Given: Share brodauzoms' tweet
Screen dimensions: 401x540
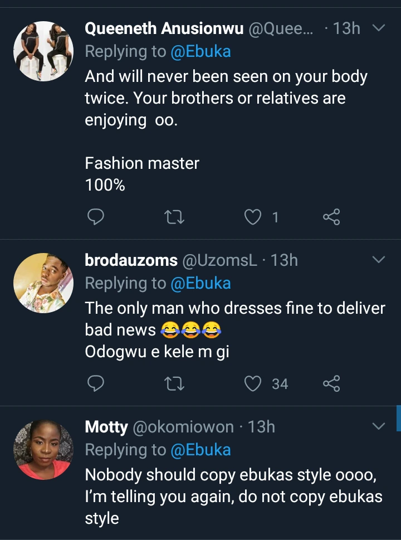Looking at the screenshot, I should tap(331, 383).
